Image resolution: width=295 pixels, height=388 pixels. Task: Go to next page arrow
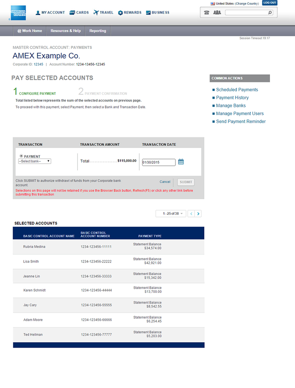(198, 214)
